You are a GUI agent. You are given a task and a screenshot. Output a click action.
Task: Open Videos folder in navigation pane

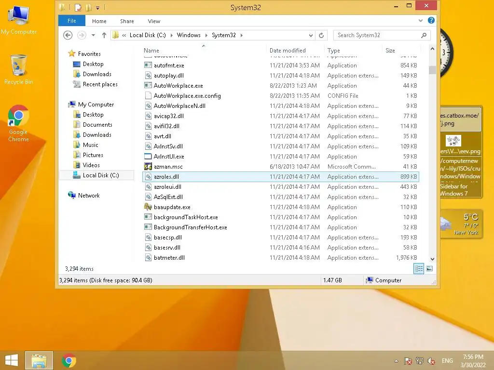[x=91, y=165]
